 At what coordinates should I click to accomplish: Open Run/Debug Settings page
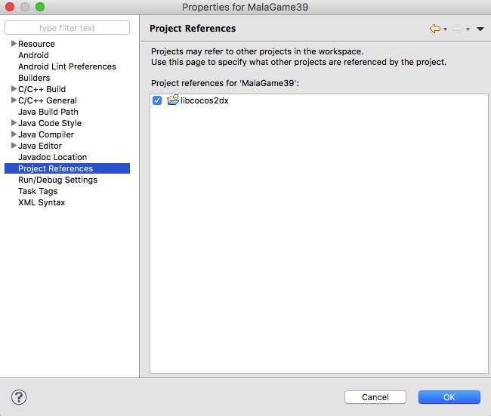tap(57, 180)
